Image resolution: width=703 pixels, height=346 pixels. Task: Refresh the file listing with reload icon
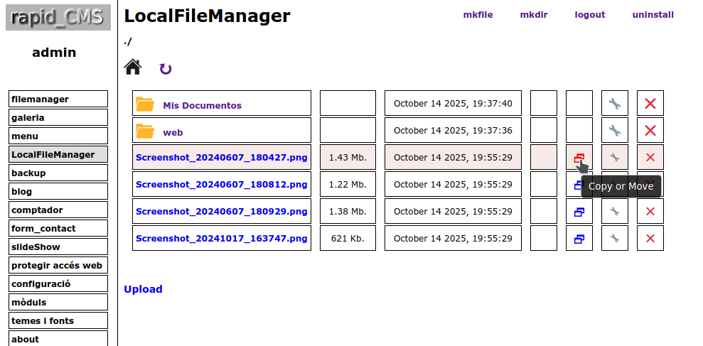[x=166, y=69]
